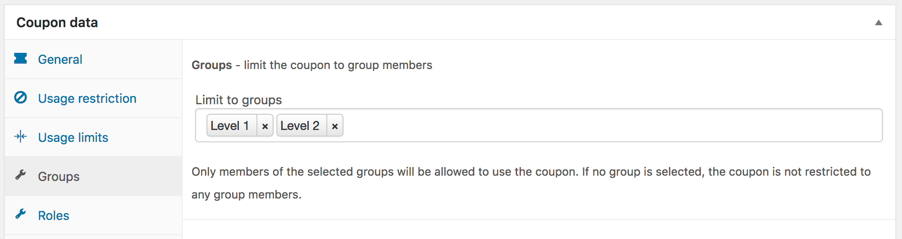Viewport: 902px width, 239px height.
Task: Remove the Level 2 group tag
Action: click(335, 126)
